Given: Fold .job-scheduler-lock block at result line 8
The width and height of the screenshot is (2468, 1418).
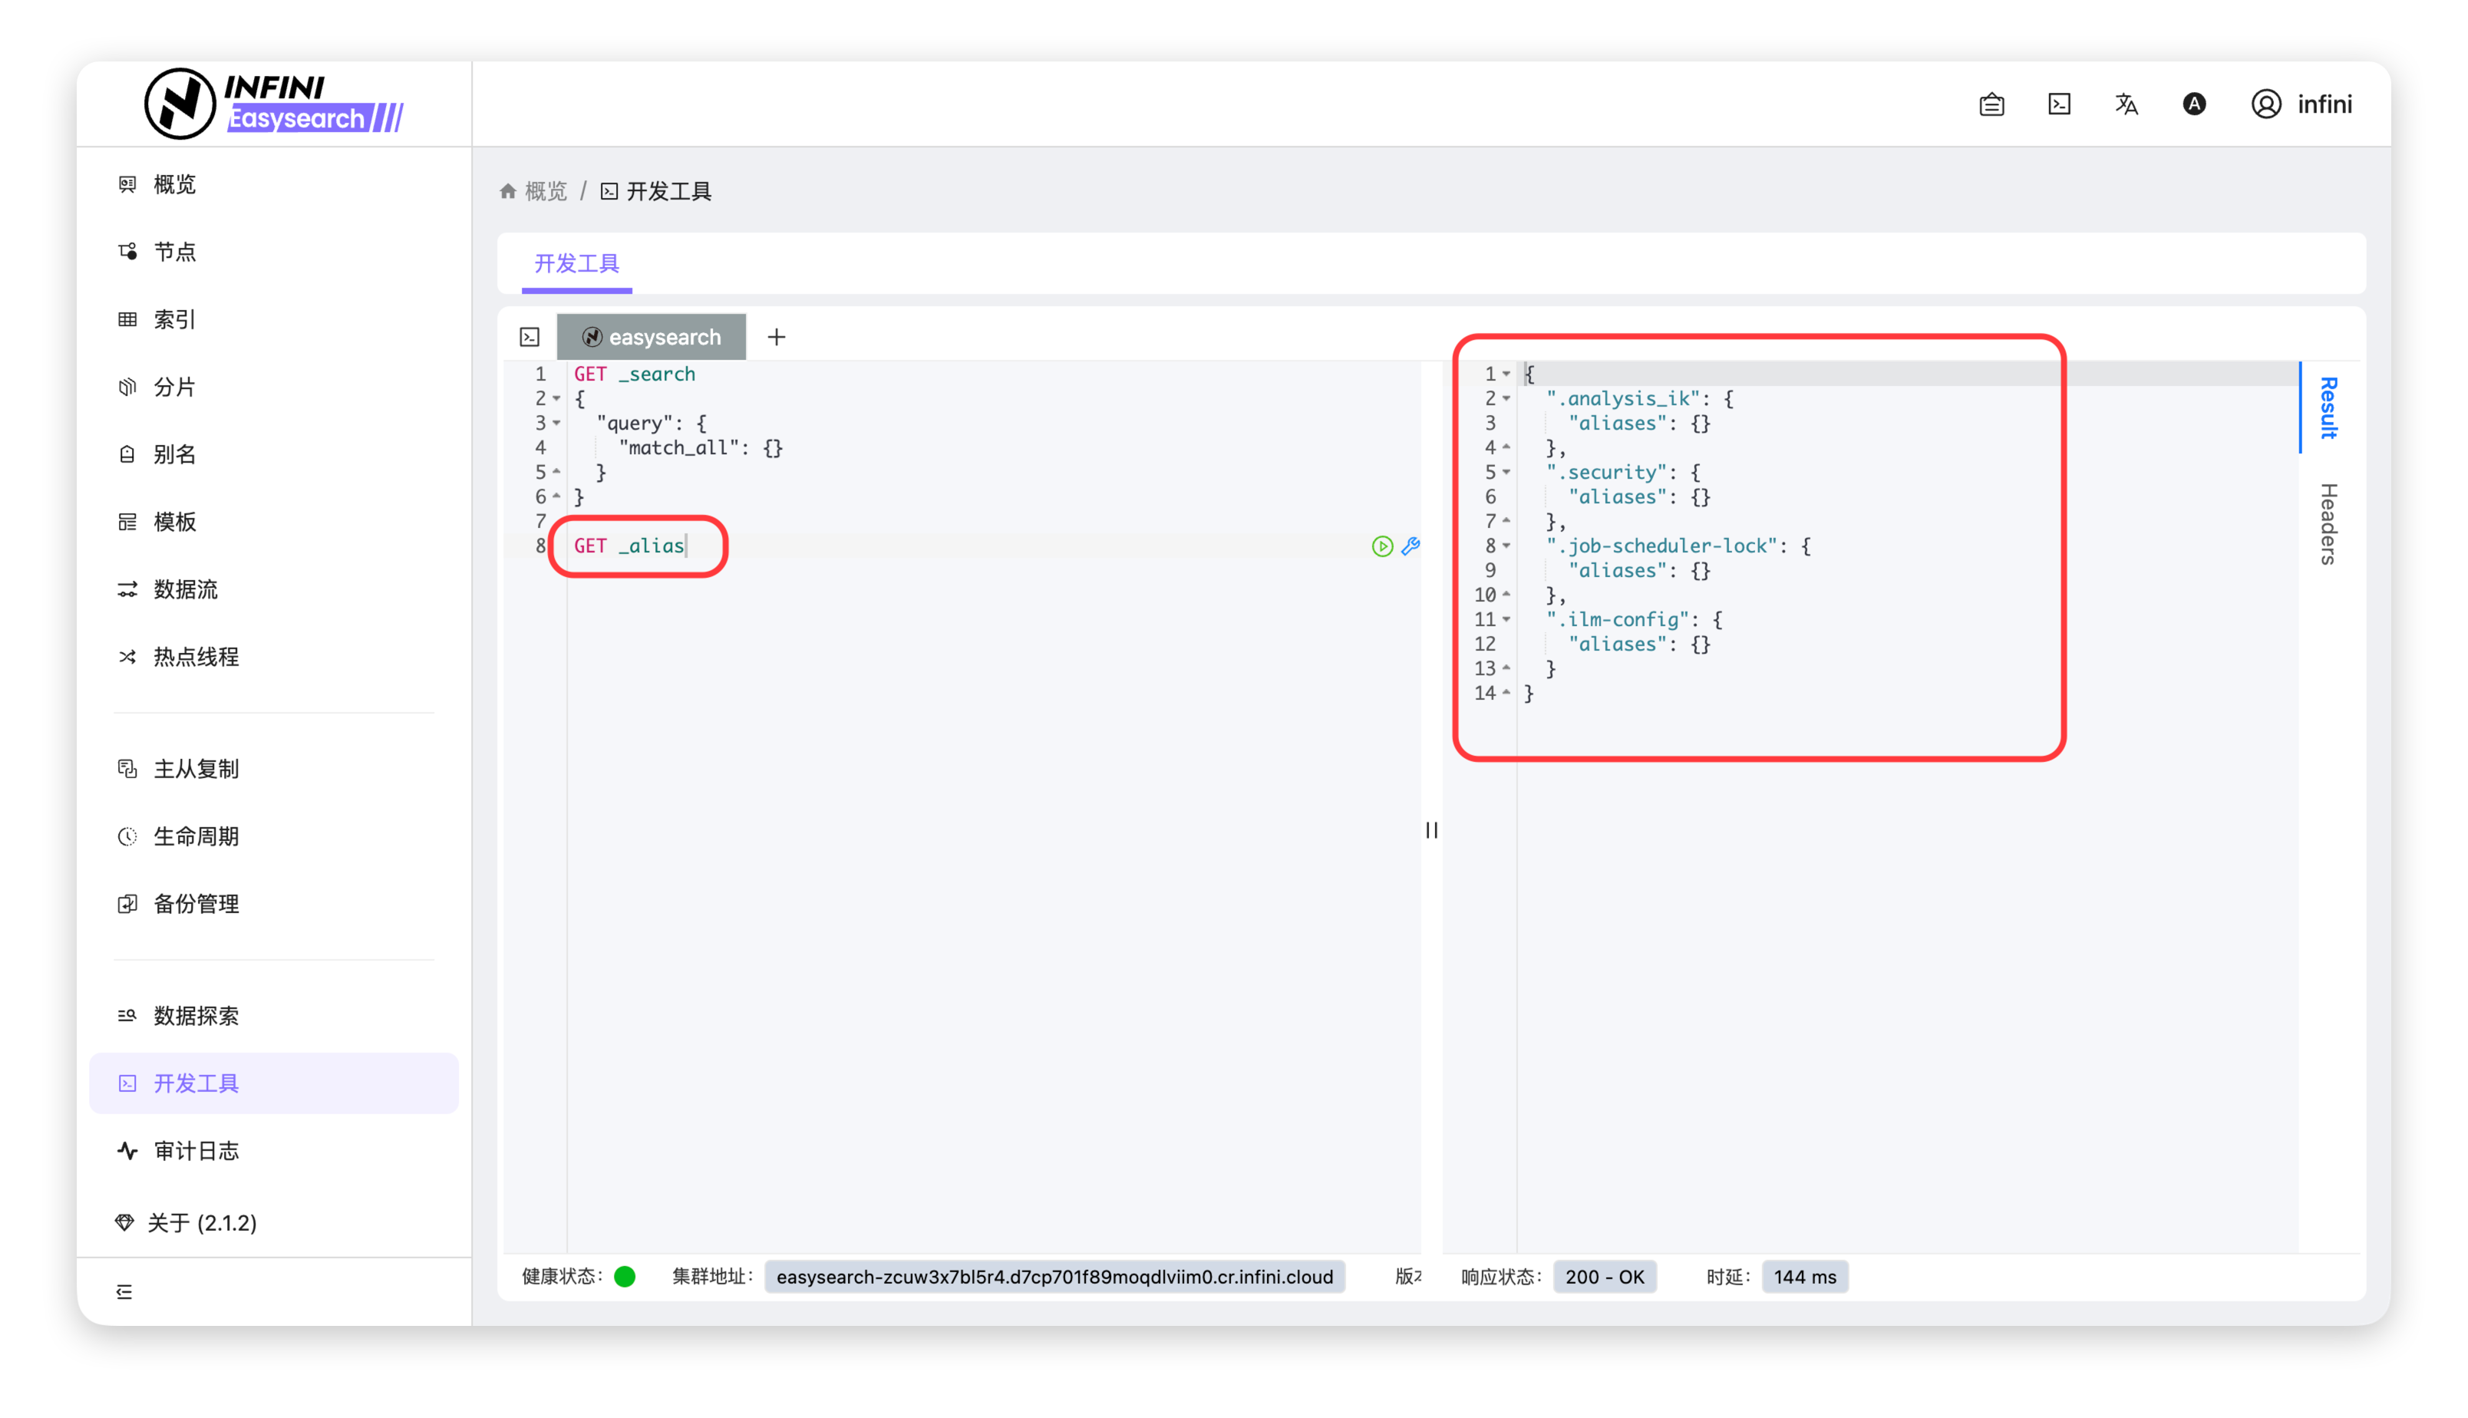Looking at the screenshot, I should click(1506, 546).
